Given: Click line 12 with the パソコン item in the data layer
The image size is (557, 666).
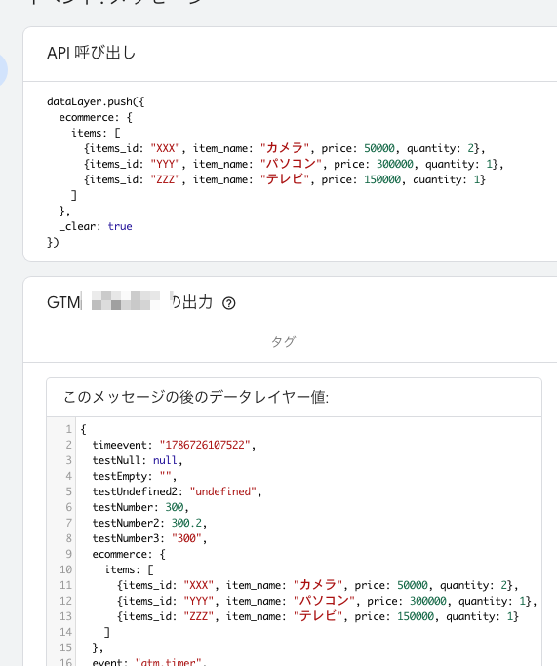Looking at the screenshot, I should [327, 601].
